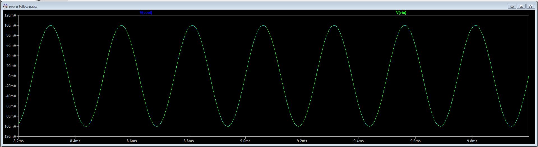Image resolution: width=538 pixels, height=147 pixels.
Task: Click the 8.2ms time axis label
Action: coord(19,141)
